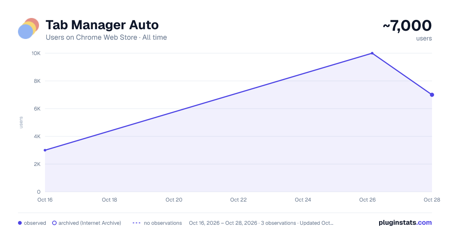Click the Oct 24 x-axis label
Screen dimensions: 450x236
pos(303,200)
